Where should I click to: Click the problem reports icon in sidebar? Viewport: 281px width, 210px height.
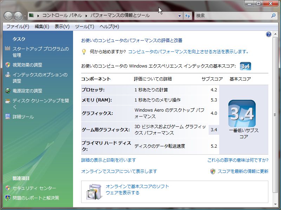pos(7,198)
